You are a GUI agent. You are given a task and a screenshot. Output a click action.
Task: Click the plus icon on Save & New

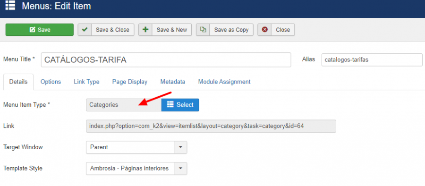tap(145, 30)
